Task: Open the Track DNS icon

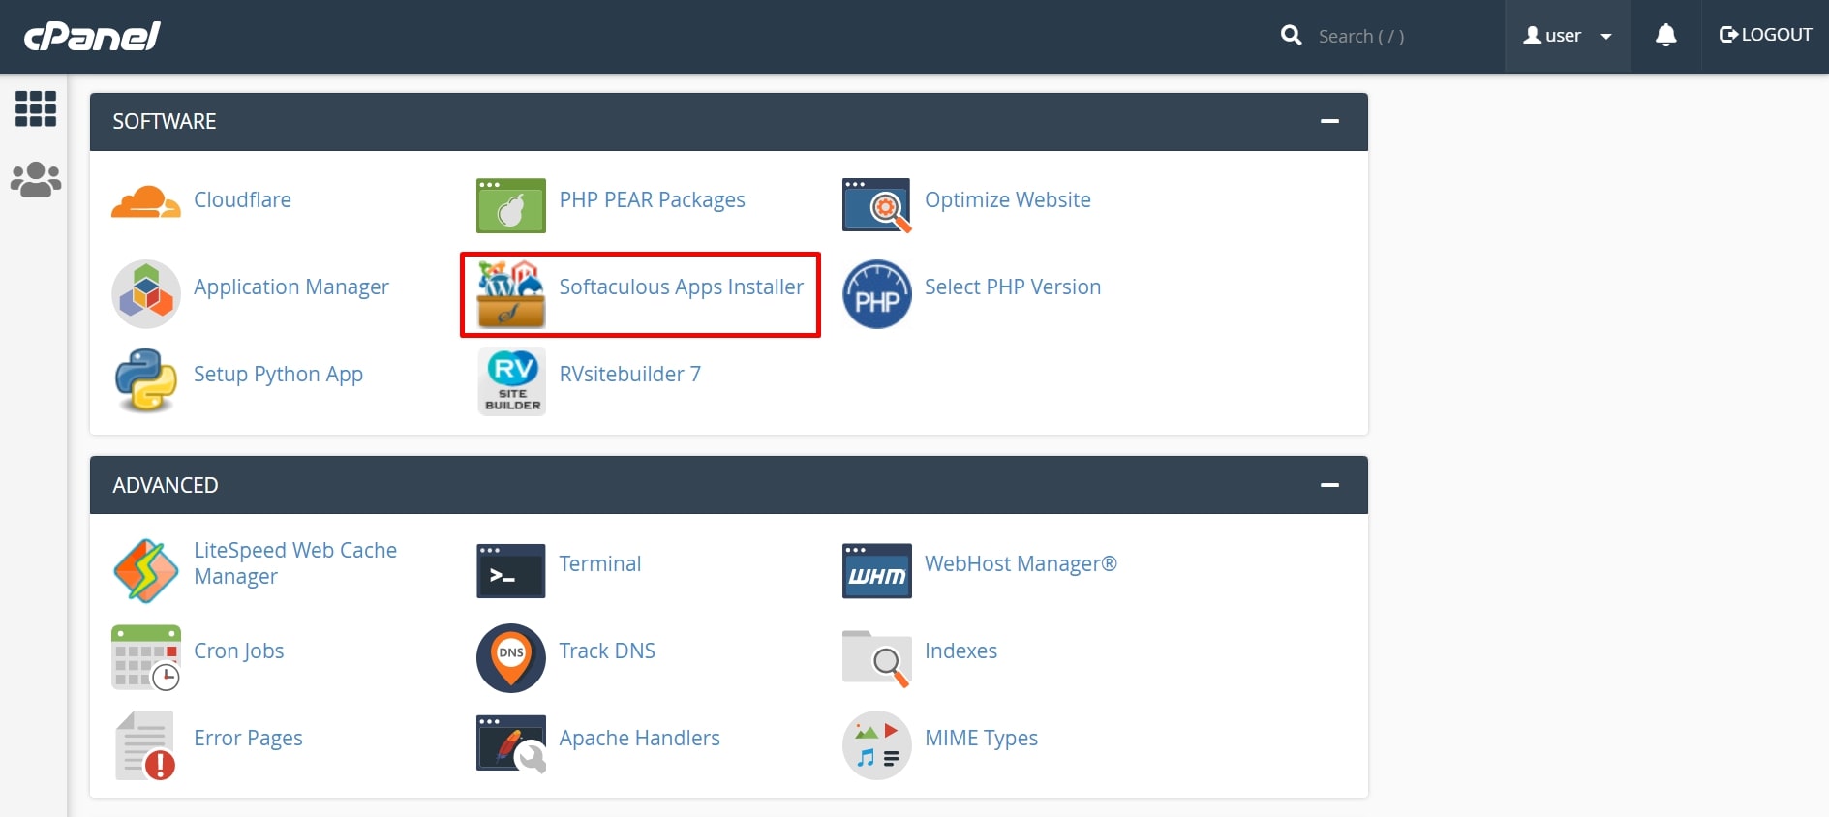Action: tap(511, 658)
